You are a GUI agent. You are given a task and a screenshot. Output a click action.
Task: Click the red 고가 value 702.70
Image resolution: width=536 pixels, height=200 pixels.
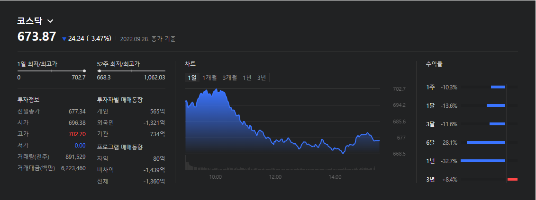coord(77,134)
